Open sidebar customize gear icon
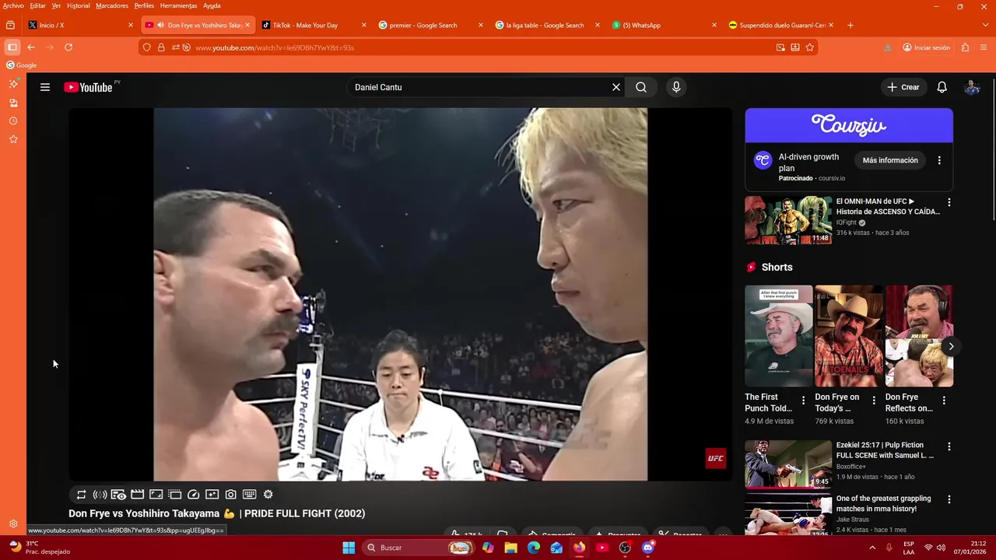 pyautogui.click(x=13, y=524)
